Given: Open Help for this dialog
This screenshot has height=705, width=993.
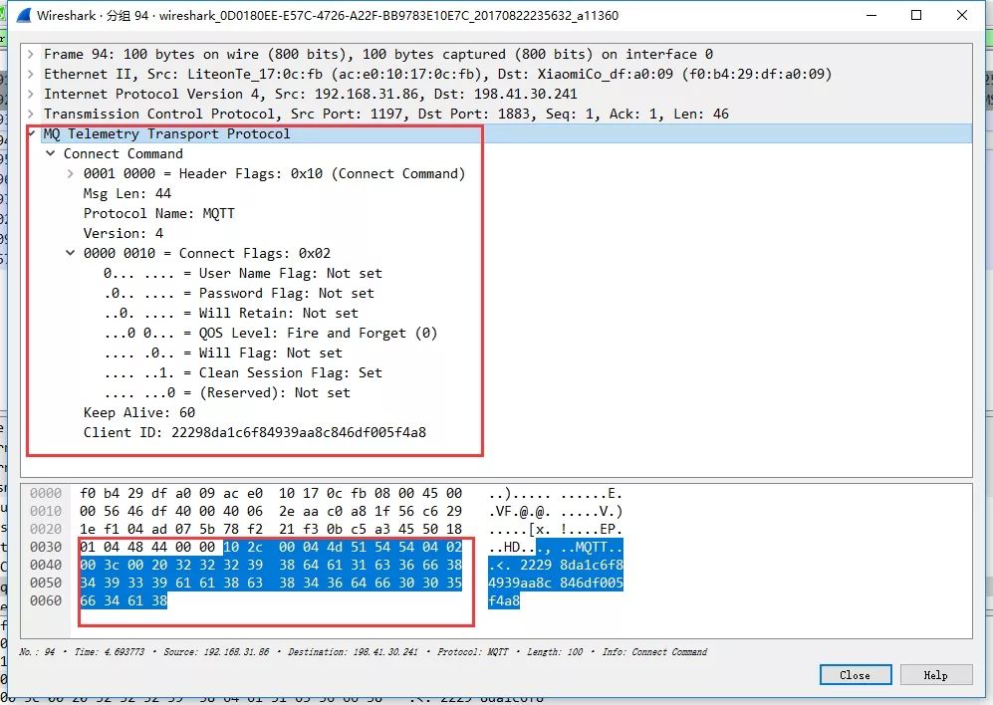Looking at the screenshot, I should point(935,675).
